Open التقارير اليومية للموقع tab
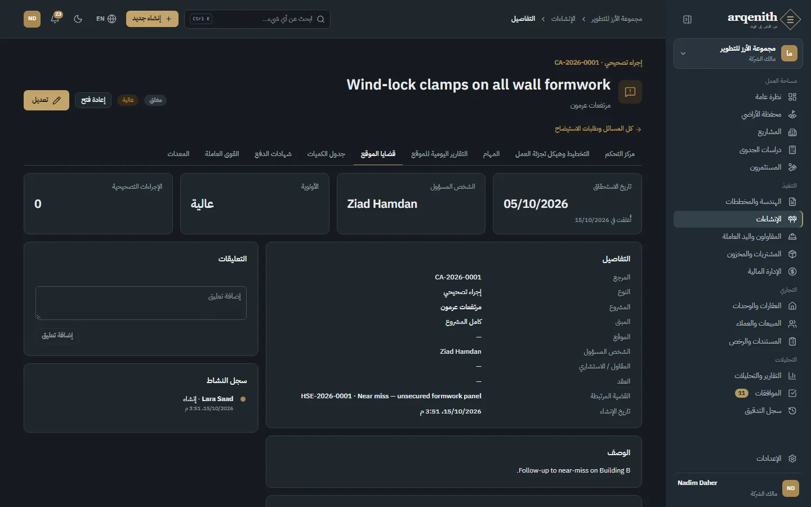This screenshot has height=507, width=811. coord(439,154)
